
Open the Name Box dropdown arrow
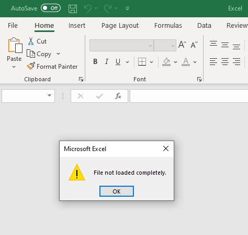[50, 95]
